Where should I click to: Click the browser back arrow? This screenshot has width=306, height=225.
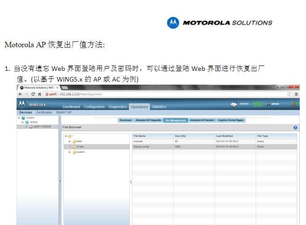coord(20,94)
